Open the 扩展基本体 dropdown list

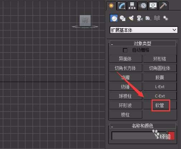coord(144,30)
